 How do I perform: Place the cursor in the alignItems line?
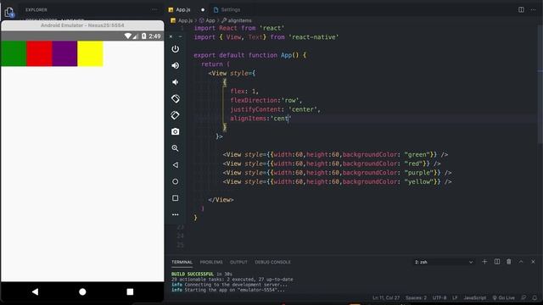pos(261,119)
